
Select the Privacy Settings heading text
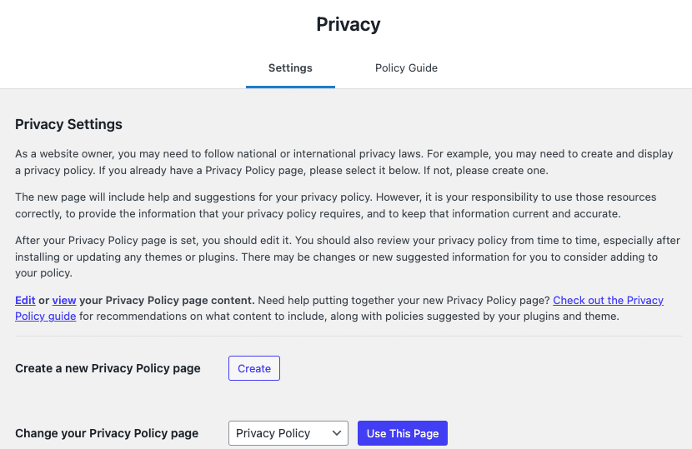point(68,124)
